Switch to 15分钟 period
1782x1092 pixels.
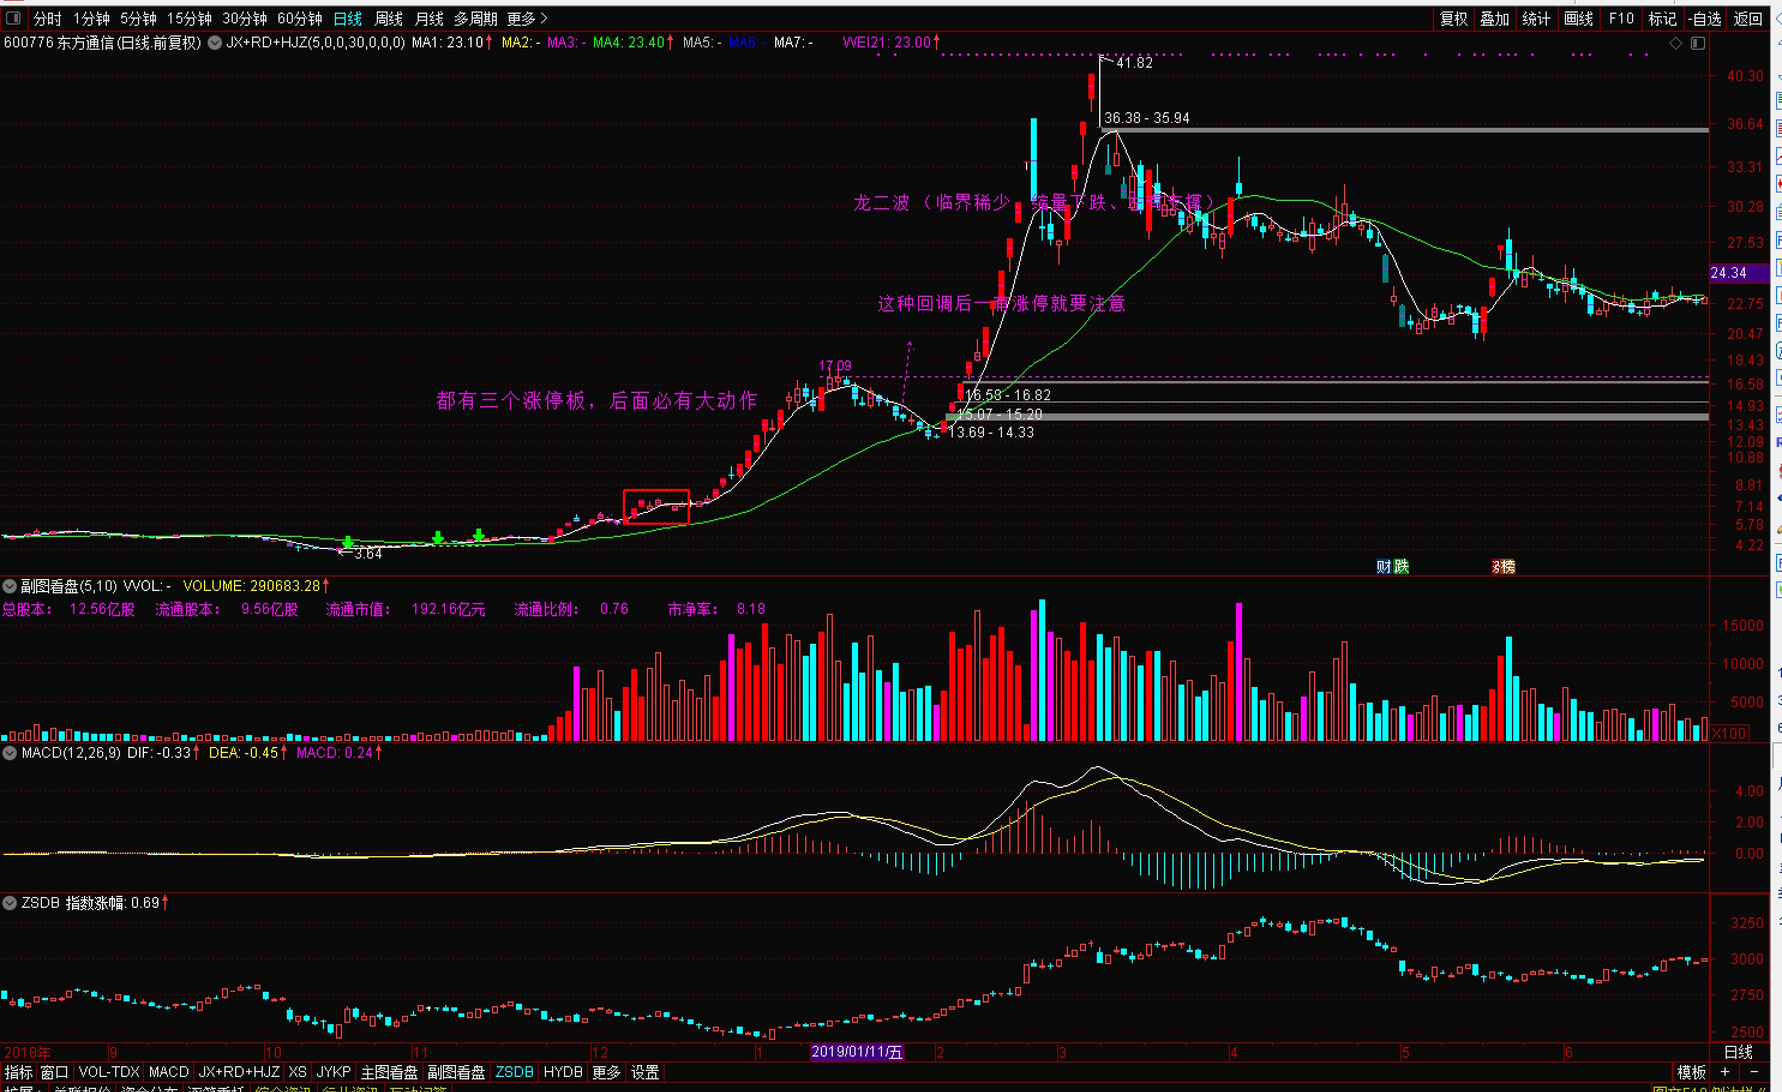point(190,19)
